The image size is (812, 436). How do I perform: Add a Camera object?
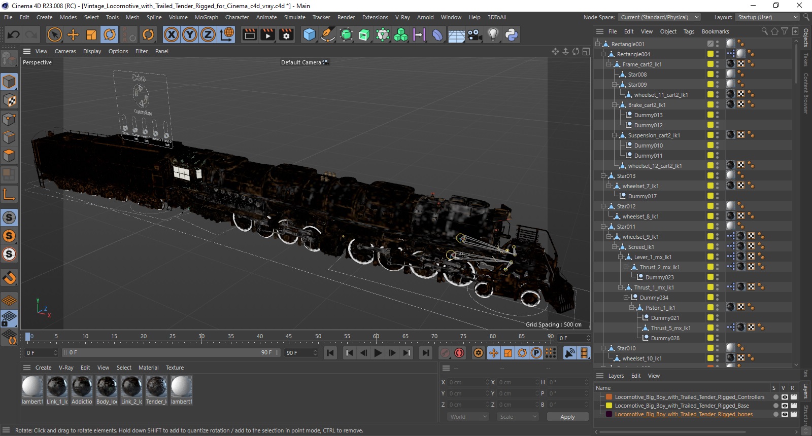pyautogui.click(x=475, y=34)
